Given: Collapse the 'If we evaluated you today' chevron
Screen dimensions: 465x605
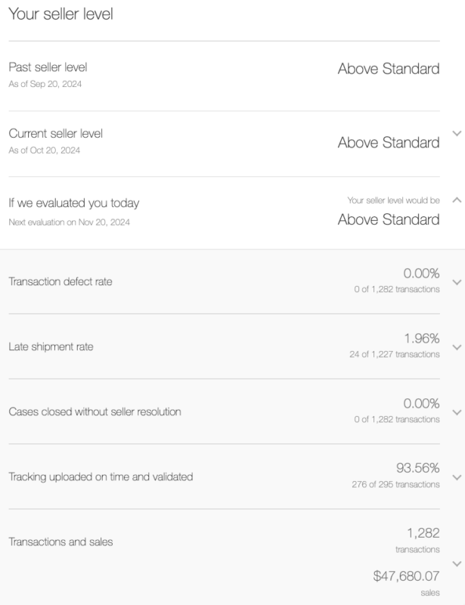Looking at the screenshot, I should (455, 200).
